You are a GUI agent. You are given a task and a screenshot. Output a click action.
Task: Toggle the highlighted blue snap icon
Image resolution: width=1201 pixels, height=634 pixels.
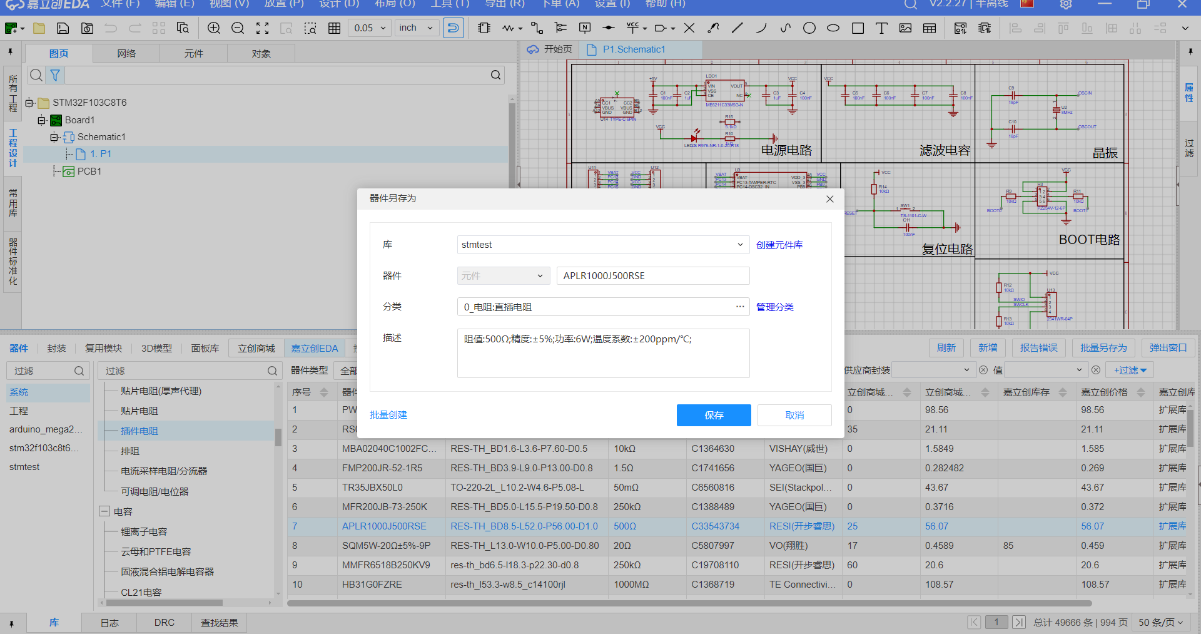[453, 28]
